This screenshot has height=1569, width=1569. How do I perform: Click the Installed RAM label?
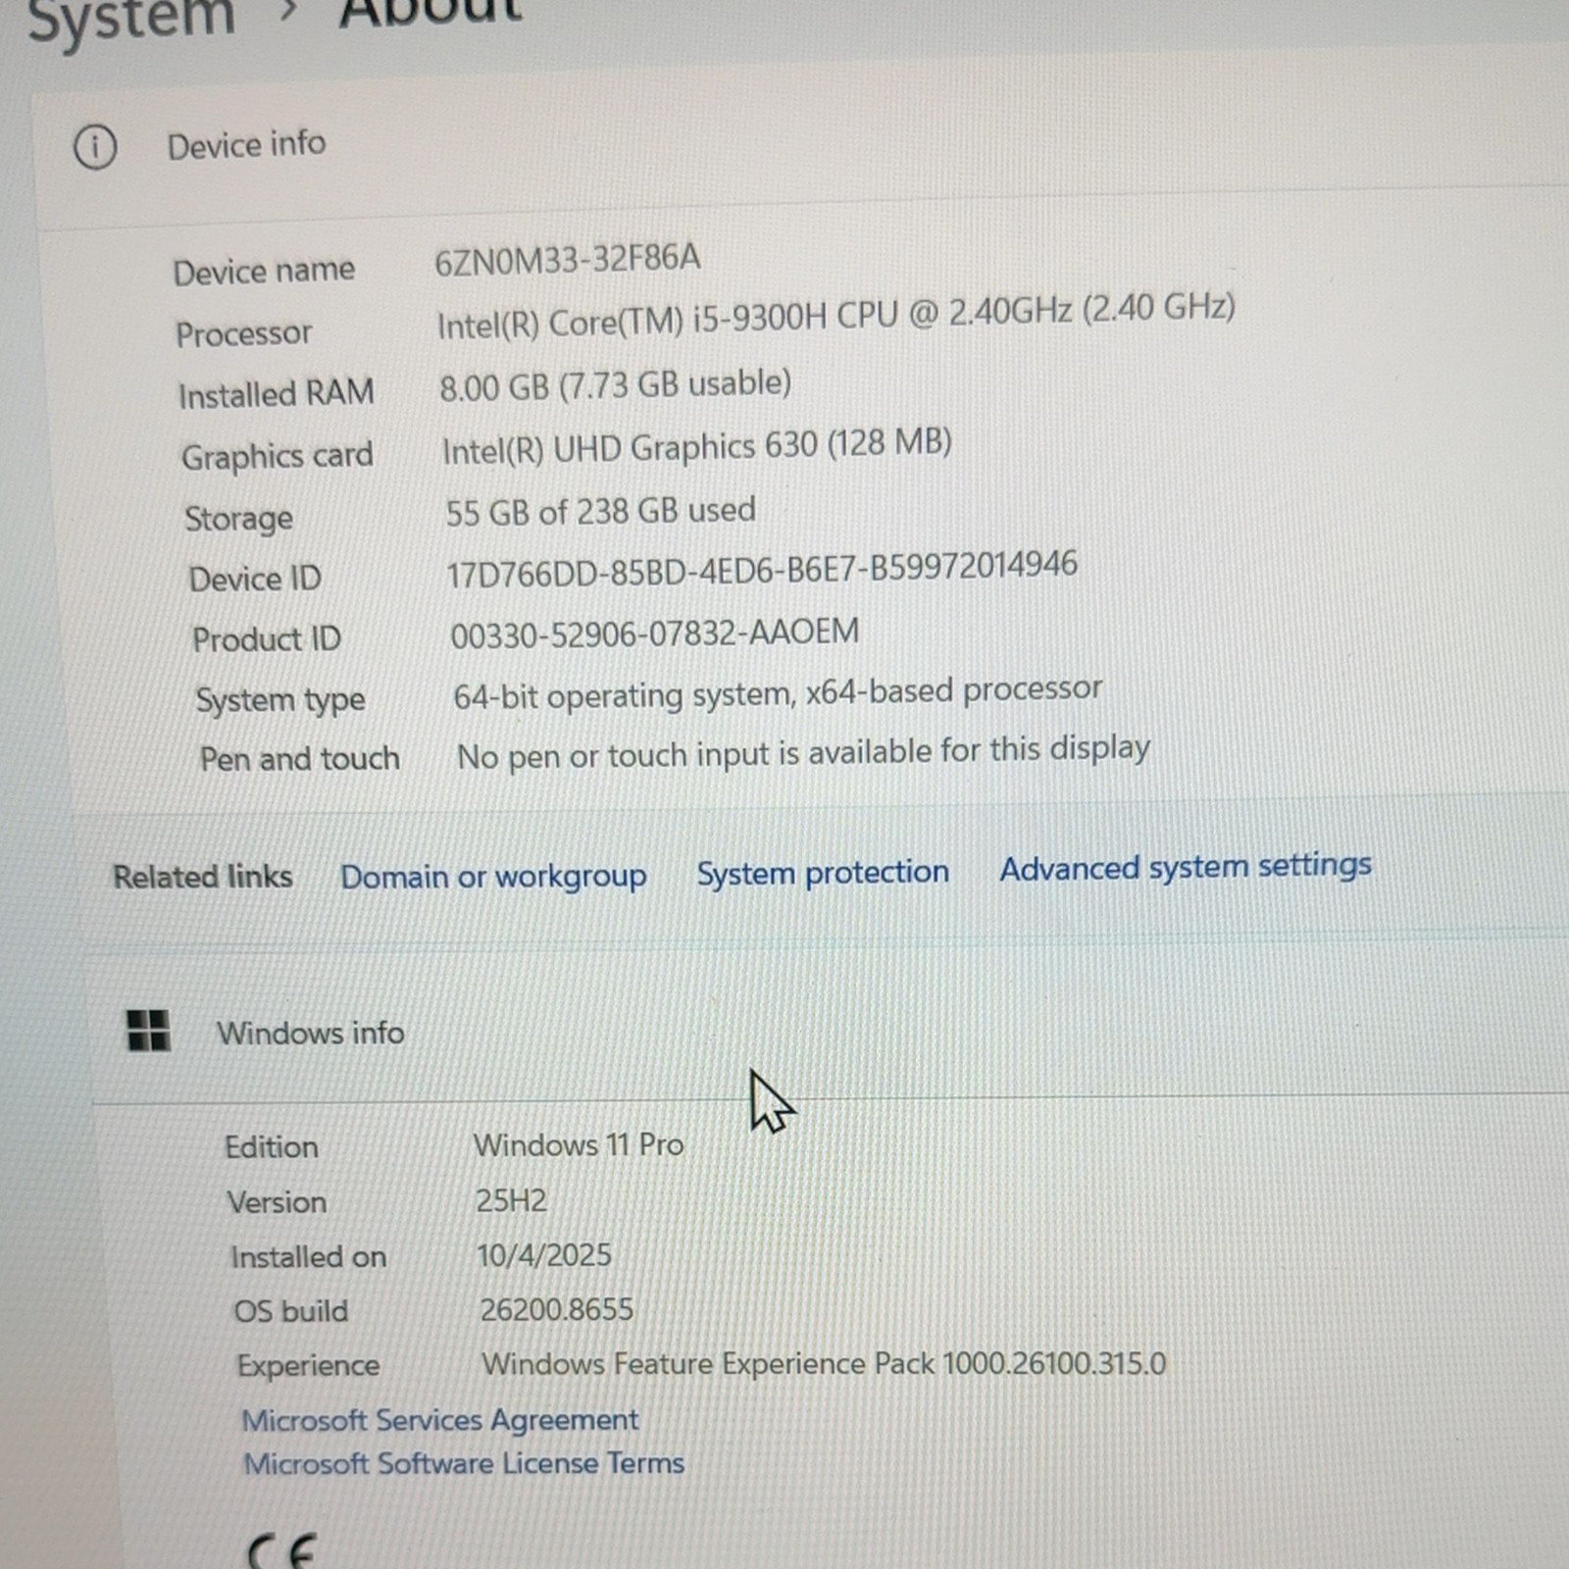click(x=277, y=394)
